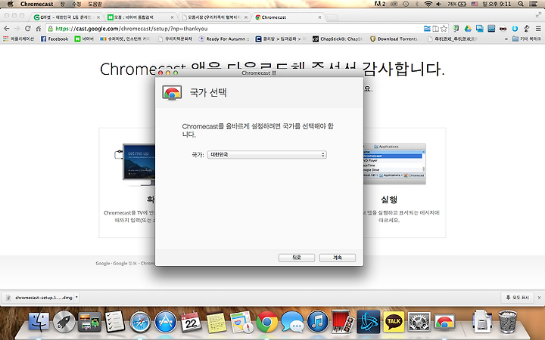
Task: Go back with Chrome's back arrow
Action: pos(6,29)
